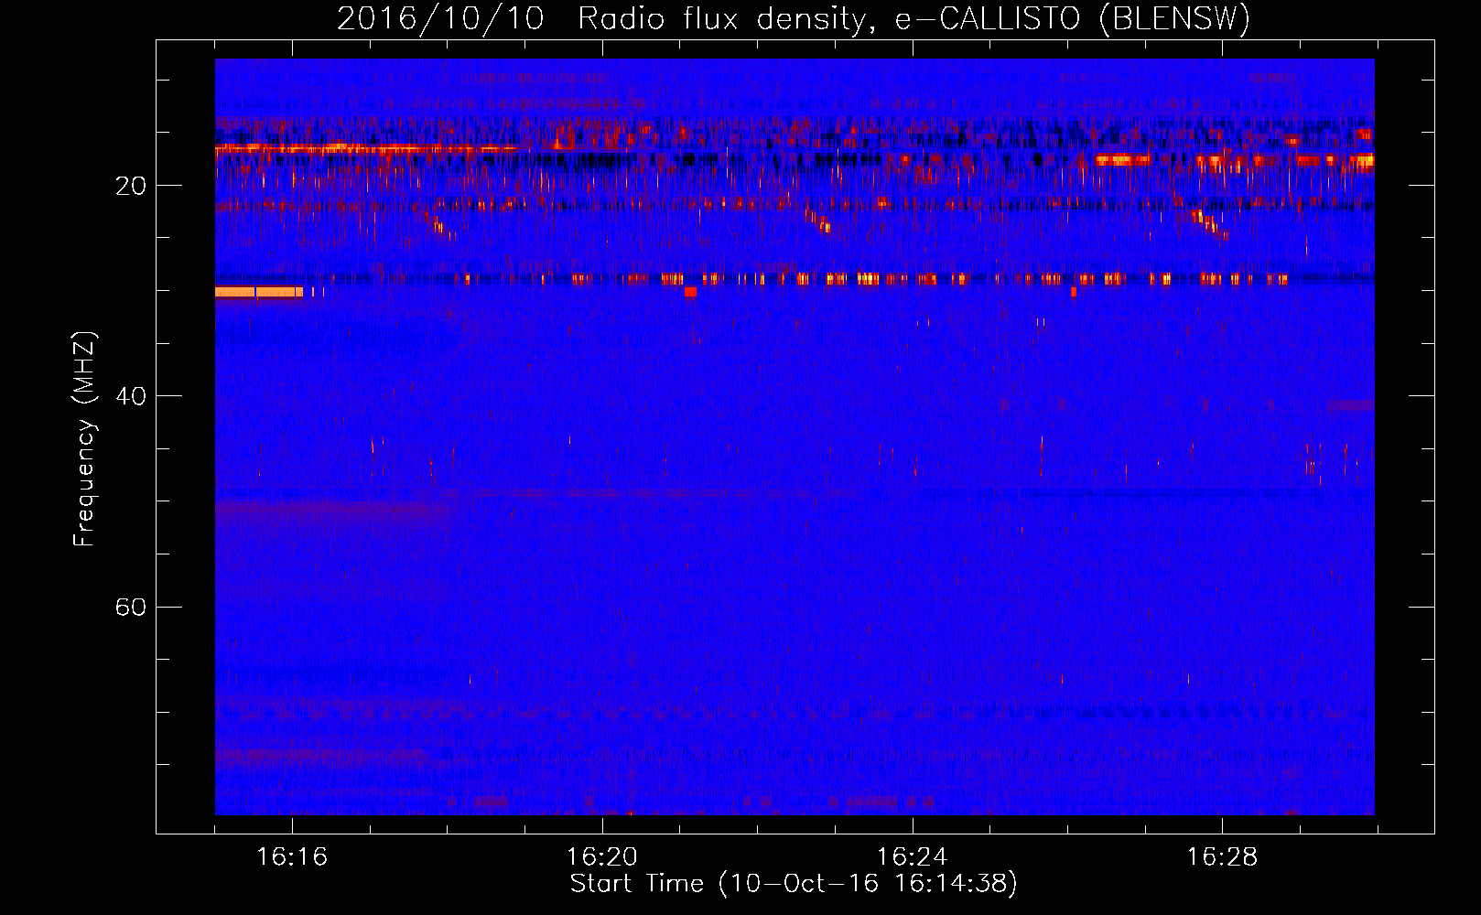Click the '16:28' time tick label
Viewport: 1481px width, 915px height.
click(x=1222, y=856)
